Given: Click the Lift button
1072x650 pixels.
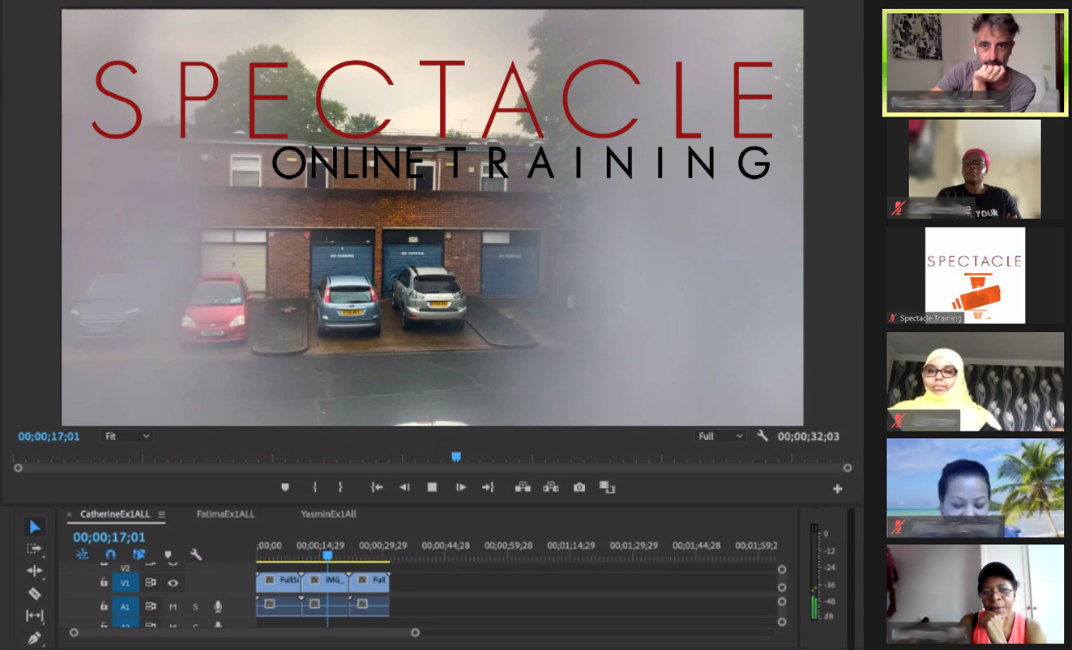Looking at the screenshot, I should pyautogui.click(x=523, y=487).
